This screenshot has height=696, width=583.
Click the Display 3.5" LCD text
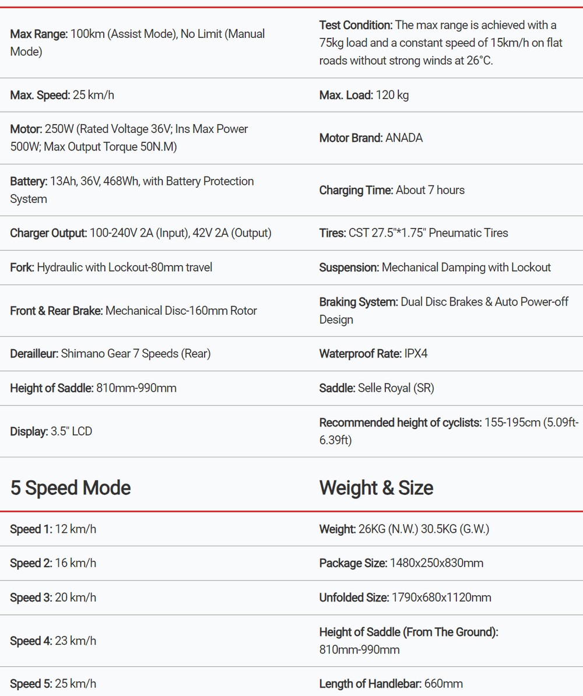[x=51, y=432]
